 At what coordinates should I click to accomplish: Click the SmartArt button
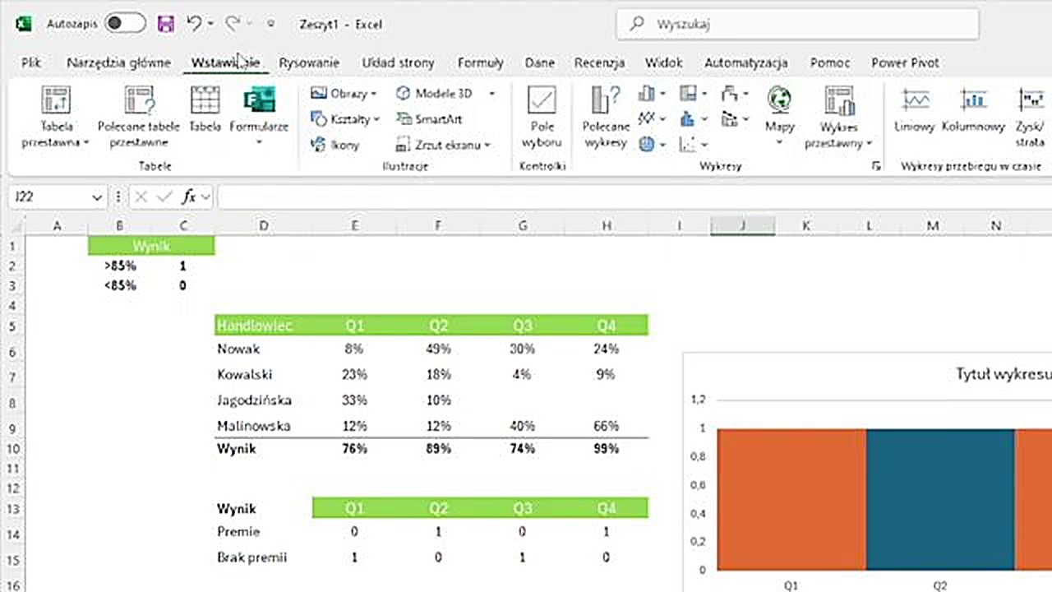click(429, 119)
